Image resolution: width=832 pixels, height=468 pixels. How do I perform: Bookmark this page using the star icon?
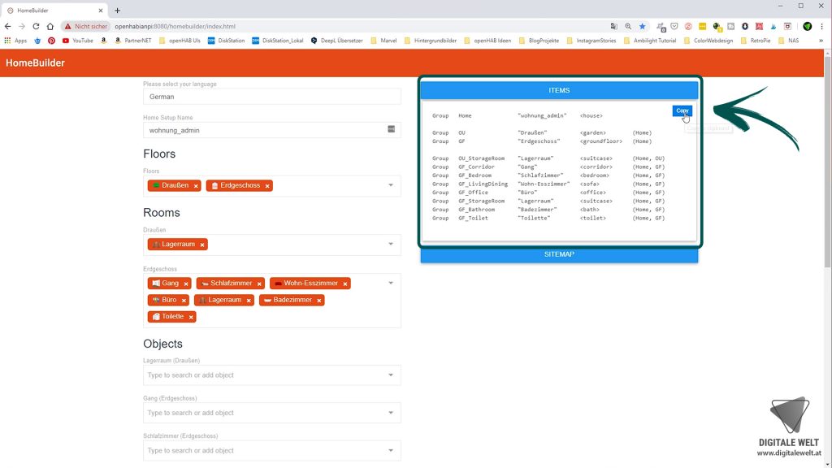(x=642, y=26)
